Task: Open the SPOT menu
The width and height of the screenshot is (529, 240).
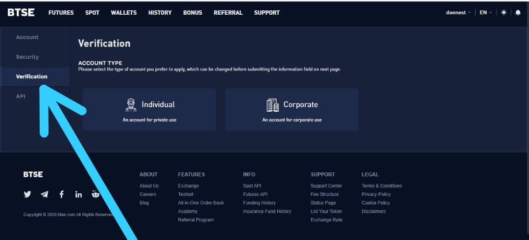Action: [92, 12]
